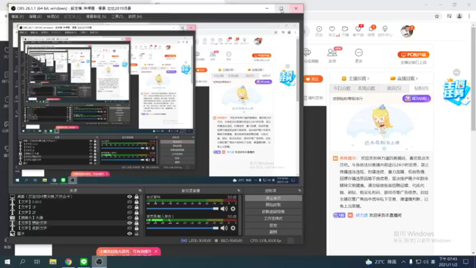
Task: Toggle visibility of 圖片 source
Action: (x=130, y=233)
